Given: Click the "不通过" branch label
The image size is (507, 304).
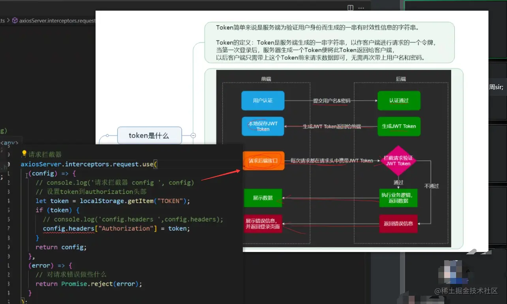Looking at the screenshot, I should 432,186.
